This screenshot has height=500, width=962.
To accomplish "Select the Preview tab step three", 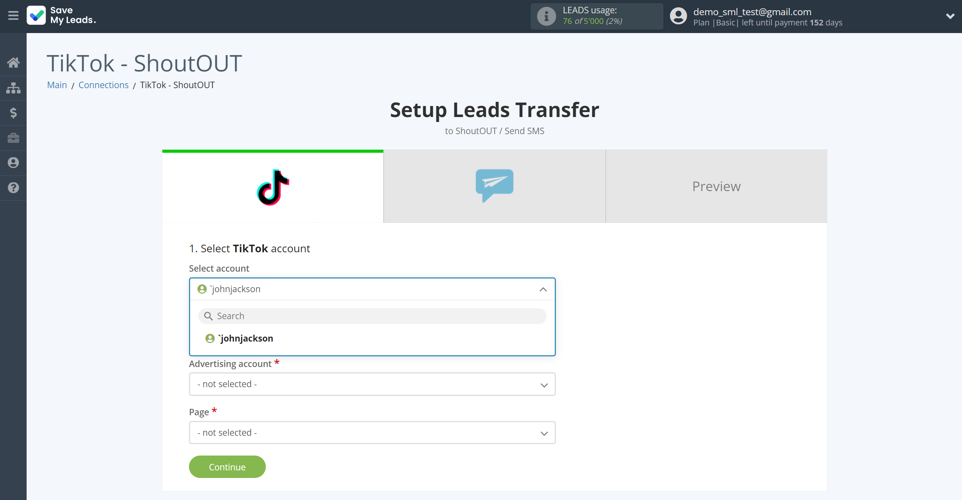I will coord(716,186).
